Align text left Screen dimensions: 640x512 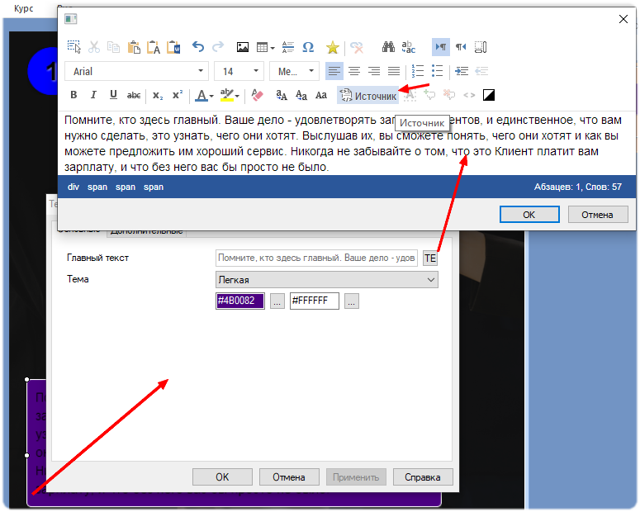point(334,71)
